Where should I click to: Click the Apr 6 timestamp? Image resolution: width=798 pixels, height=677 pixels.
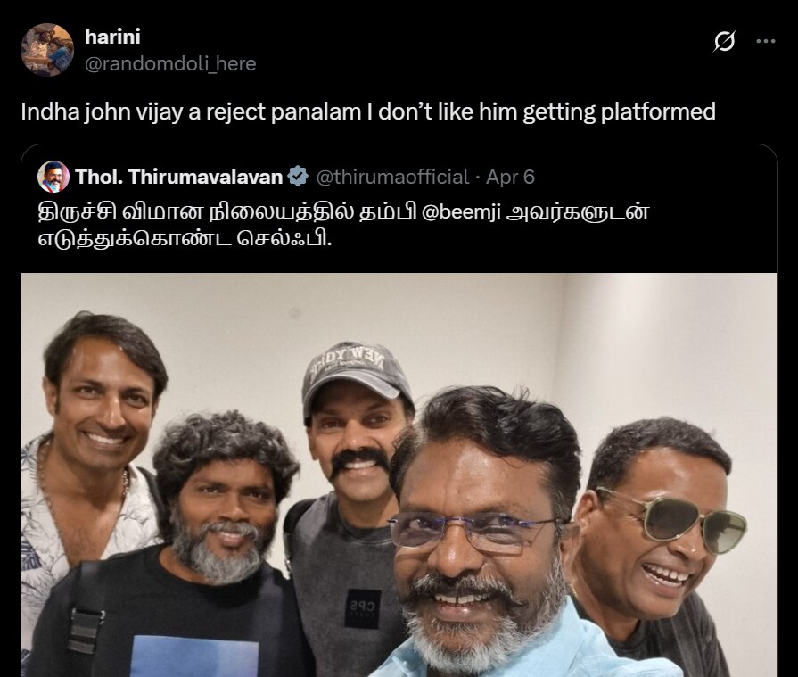[x=510, y=177]
